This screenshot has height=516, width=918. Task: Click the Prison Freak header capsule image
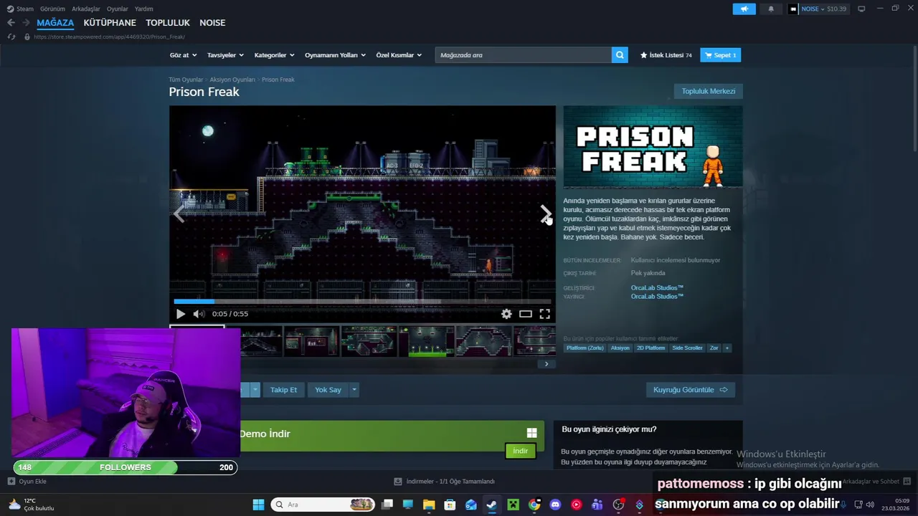click(653, 147)
